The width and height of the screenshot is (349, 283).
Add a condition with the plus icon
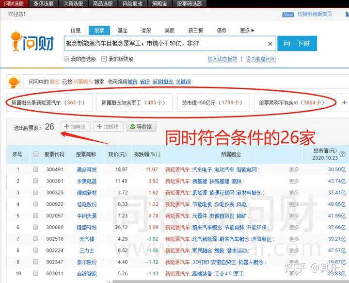click(x=344, y=102)
